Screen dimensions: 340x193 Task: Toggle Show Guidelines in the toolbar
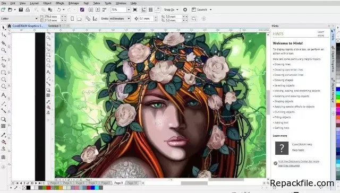pos(157,10)
